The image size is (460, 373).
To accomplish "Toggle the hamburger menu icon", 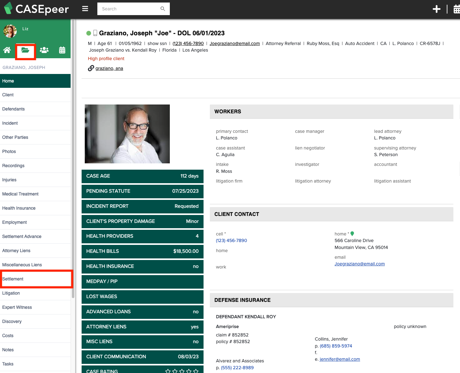I will coord(85,9).
